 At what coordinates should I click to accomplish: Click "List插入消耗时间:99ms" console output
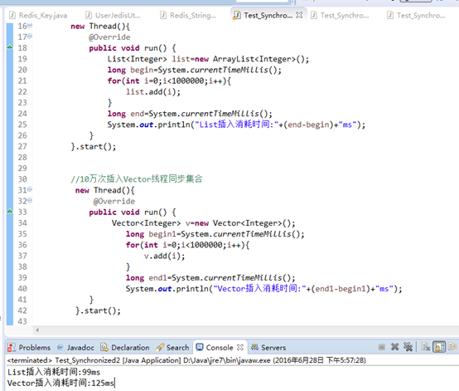pyautogui.click(x=54, y=372)
